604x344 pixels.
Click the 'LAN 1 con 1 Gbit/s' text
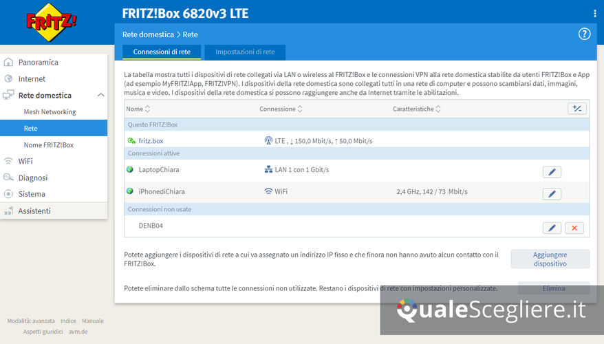coord(302,169)
